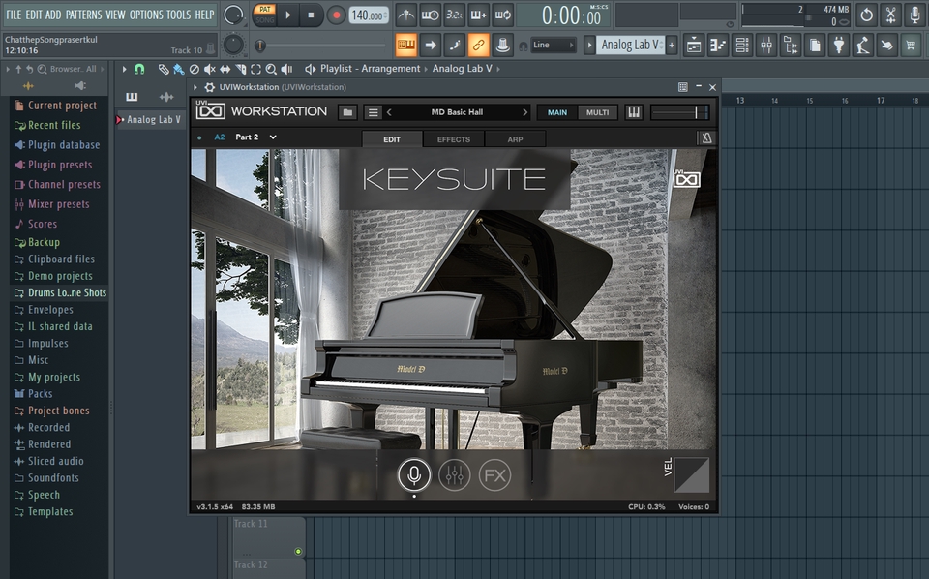Screen dimensions: 929x579
Task: Toggle the countdown before recording
Action: tap(455, 15)
